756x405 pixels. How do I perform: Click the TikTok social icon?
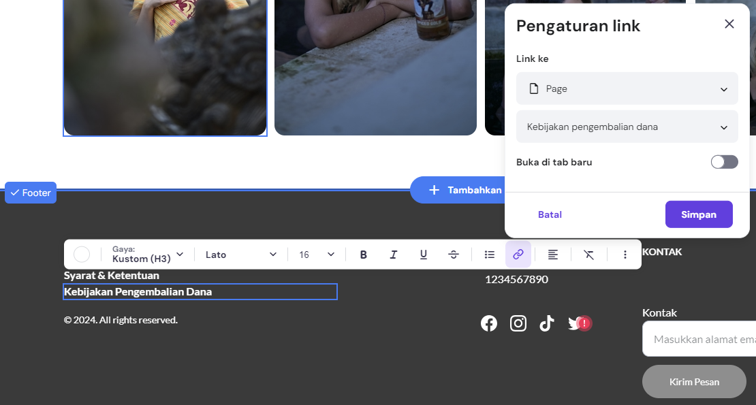tap(547, 323)
